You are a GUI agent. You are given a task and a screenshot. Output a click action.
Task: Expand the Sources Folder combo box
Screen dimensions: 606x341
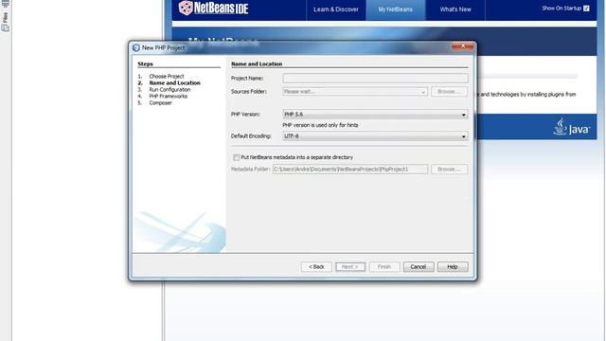[355, 92]
